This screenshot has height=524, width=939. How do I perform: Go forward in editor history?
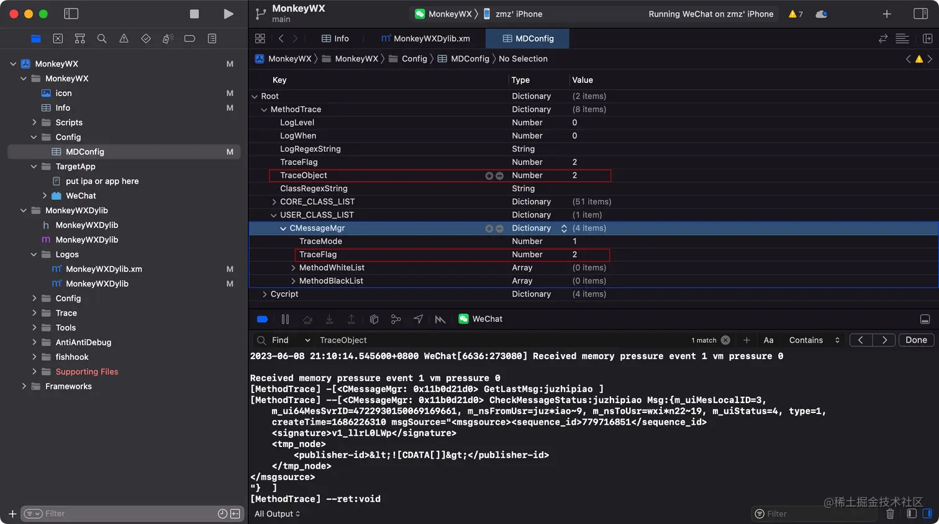click(x=295, y=38)
